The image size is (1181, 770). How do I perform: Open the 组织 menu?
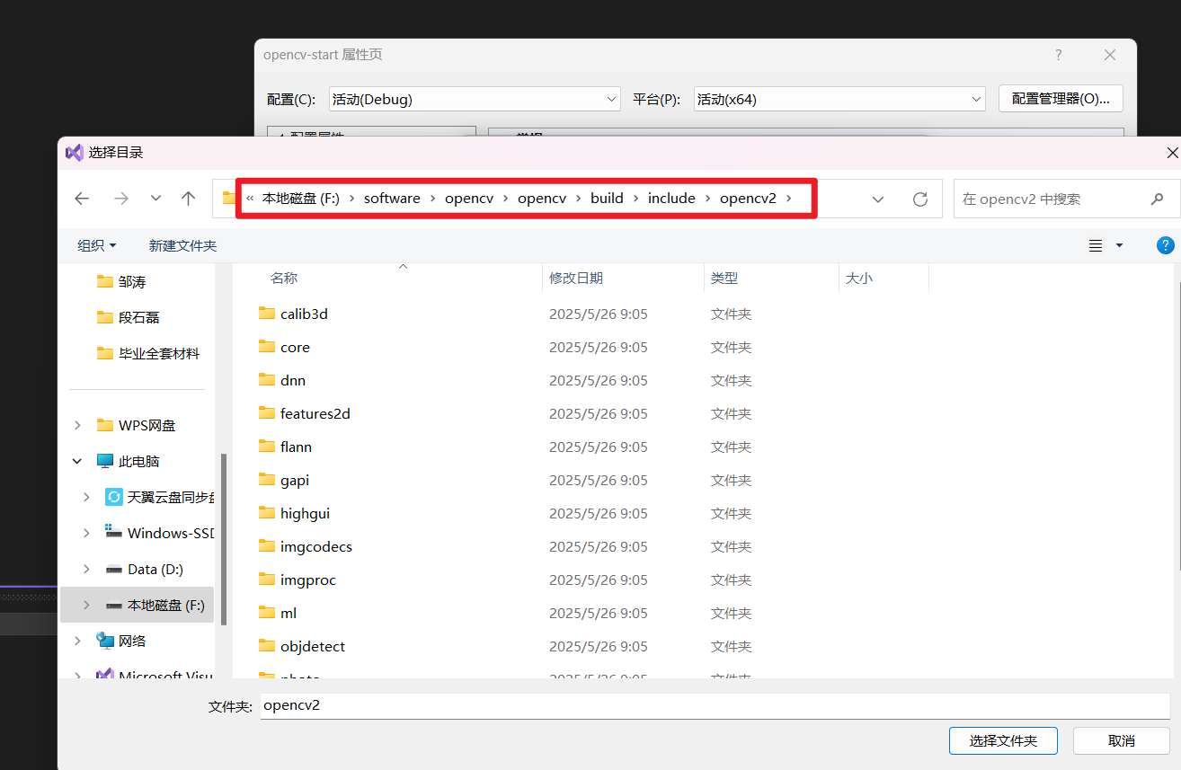tap(96, 245)
